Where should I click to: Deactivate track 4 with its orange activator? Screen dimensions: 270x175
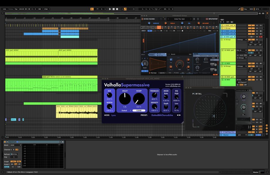point(251,25)
